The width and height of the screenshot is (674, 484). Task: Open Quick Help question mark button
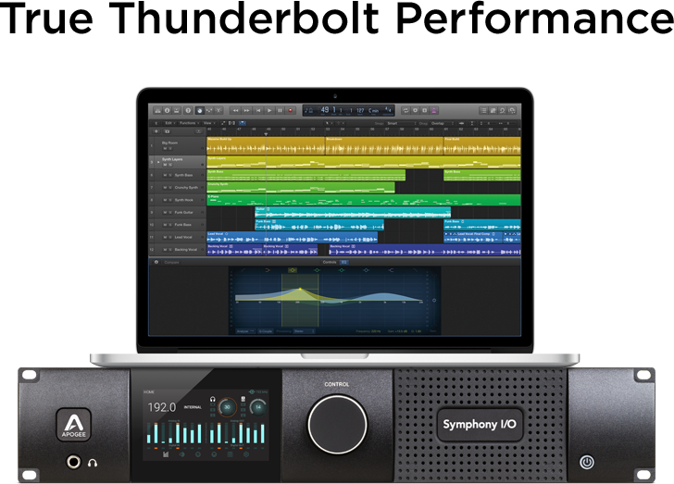tap(188, 110)
